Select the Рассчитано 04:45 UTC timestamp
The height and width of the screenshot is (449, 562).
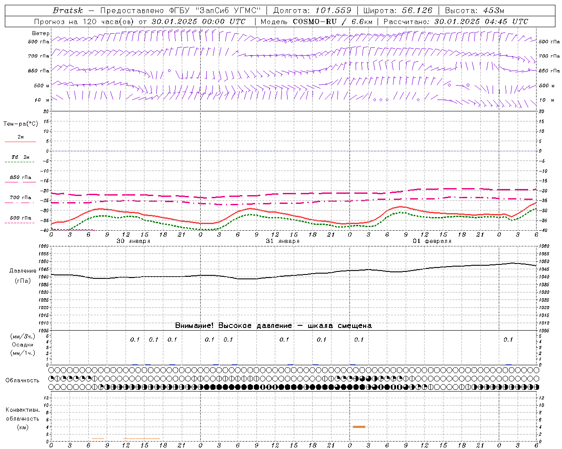pos(456,21)
